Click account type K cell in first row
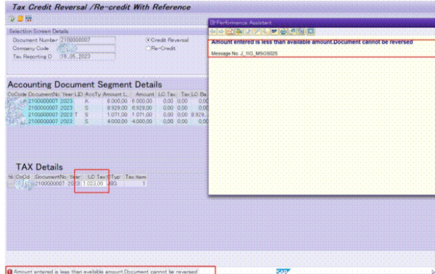Viewport: 435px width, 274px height. coord(87,101)
